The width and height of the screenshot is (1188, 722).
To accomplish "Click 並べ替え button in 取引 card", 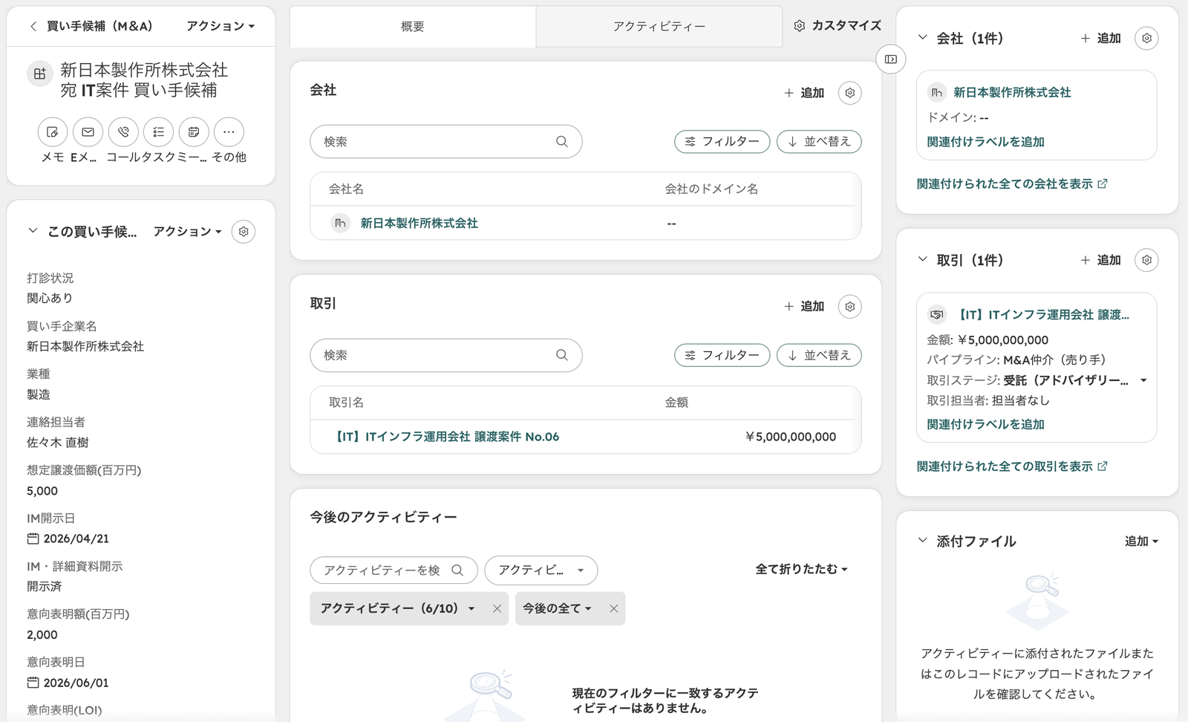I will (819, 356).
